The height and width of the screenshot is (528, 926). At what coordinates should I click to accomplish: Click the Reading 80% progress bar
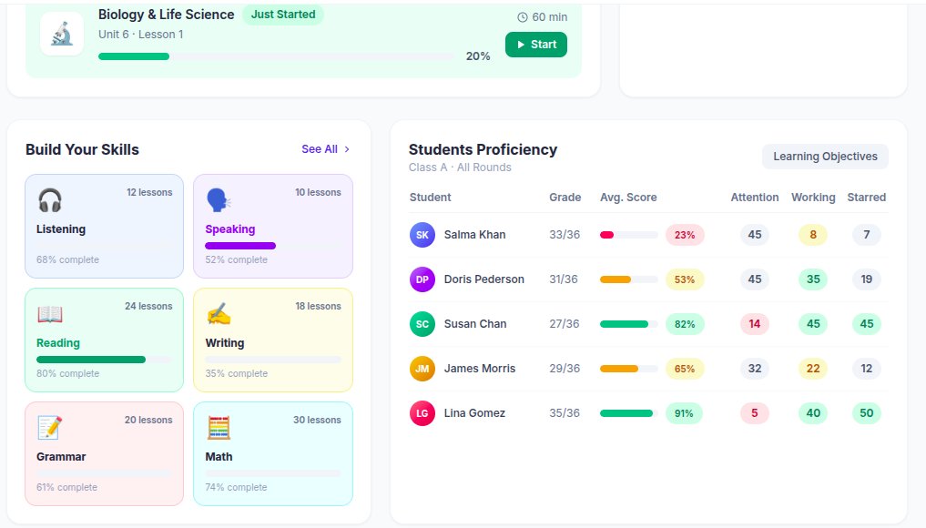click(104, 360)
